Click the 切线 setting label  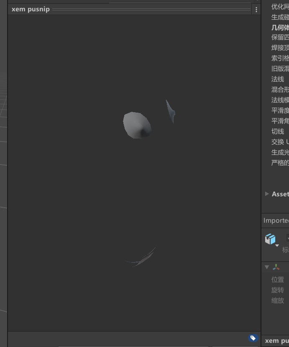(278, 131)
